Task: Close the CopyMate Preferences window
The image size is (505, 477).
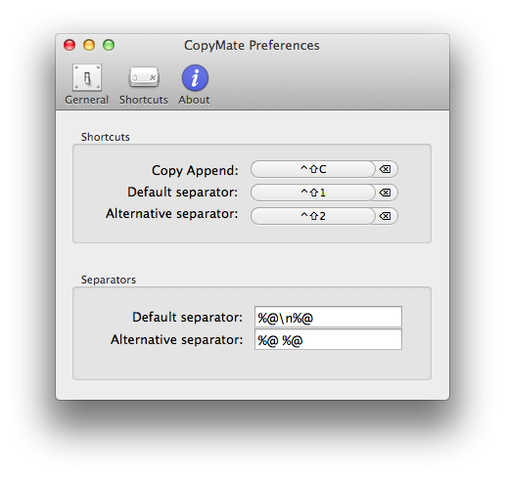Action: 69,45
